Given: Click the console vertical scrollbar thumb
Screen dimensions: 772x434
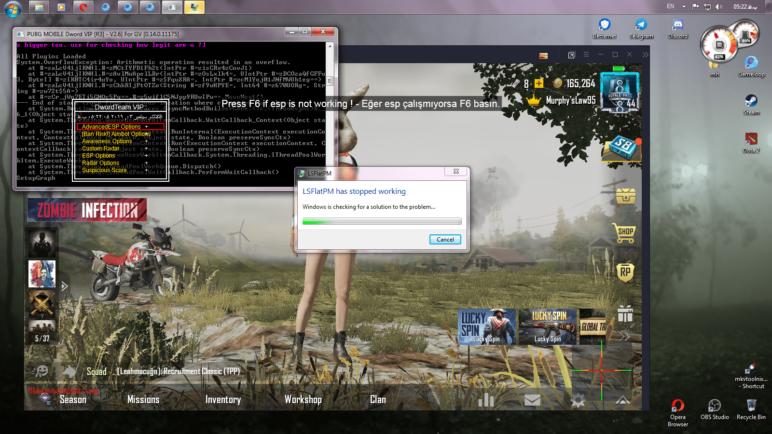Looking at the screenshot, I should (x=330, y=81).
